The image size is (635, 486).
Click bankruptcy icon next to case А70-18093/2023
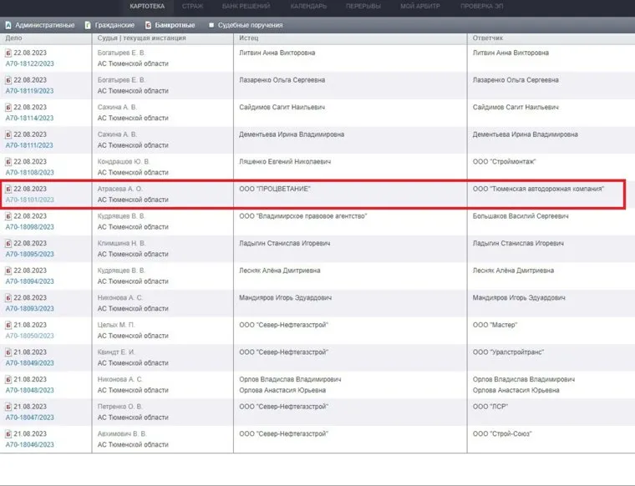click(x=8, y=297)
